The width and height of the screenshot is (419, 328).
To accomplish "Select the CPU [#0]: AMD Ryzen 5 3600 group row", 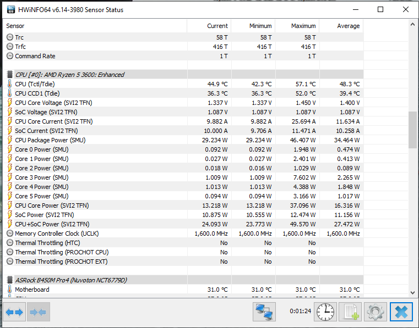I will coord(183,75).
